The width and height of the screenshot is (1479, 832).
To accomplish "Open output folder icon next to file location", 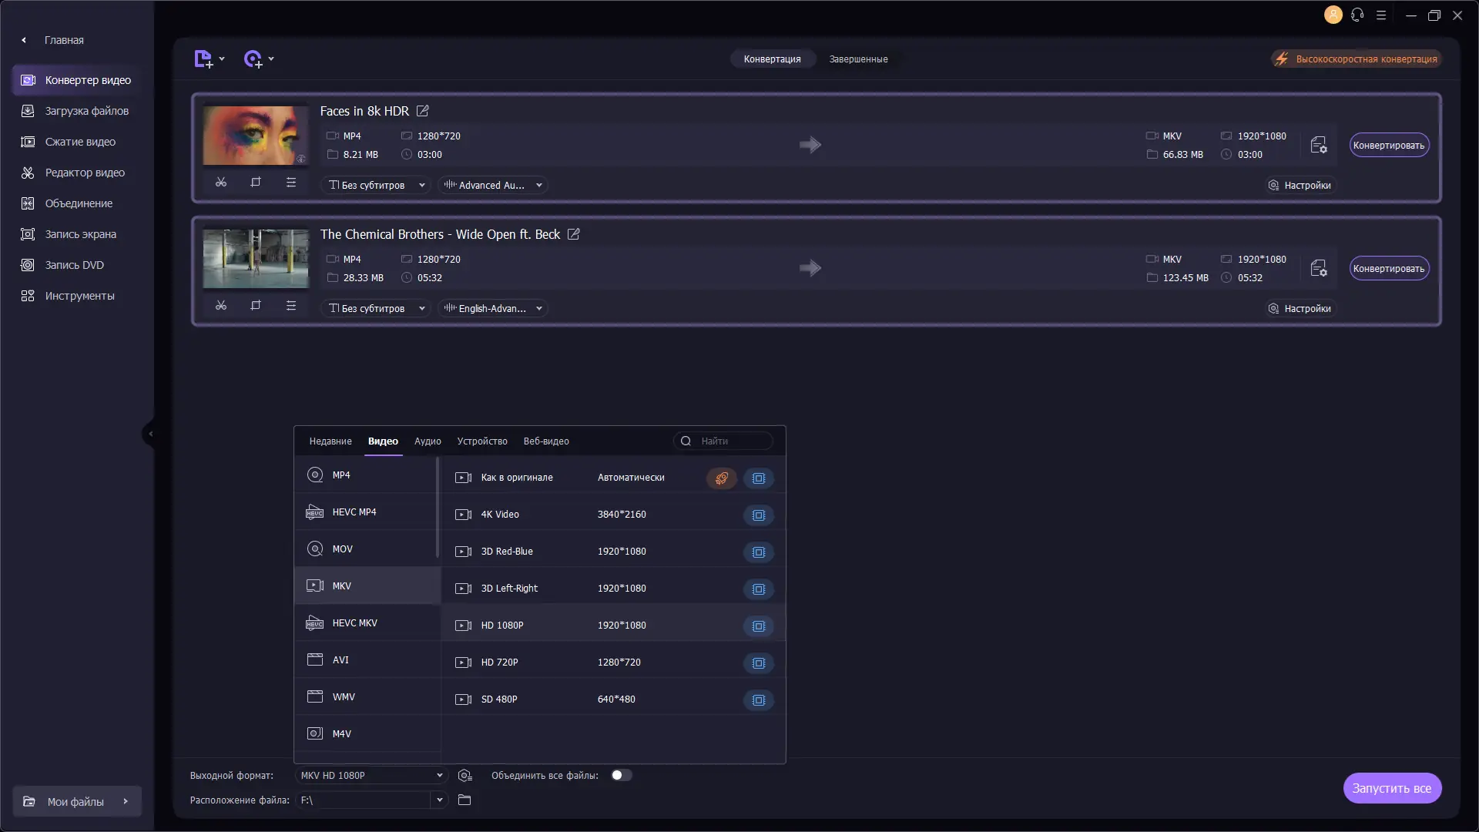I will [x=464, y=800].
